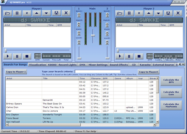Click the small x remove icon in Player1

(27, 13)
